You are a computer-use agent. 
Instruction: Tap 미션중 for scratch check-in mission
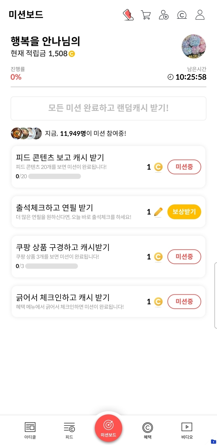(184, 302)
